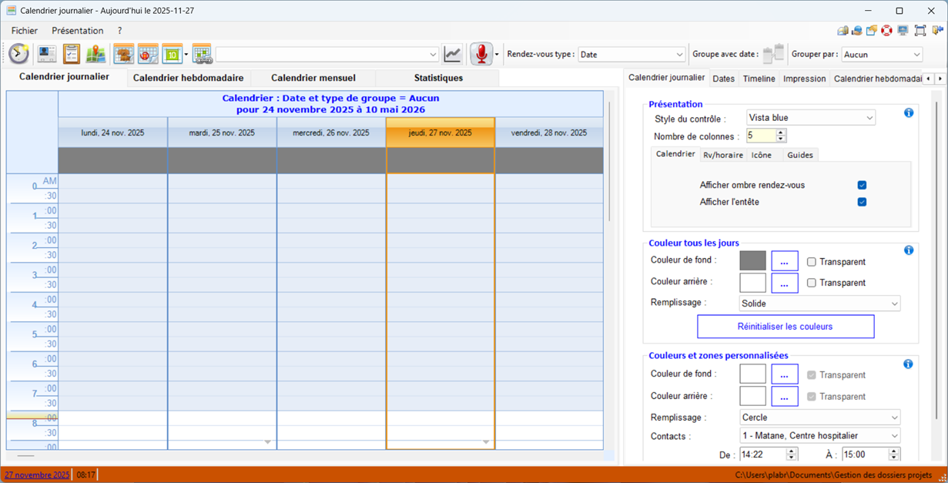
Task: Click the red lifebuoy help icon
Action: click(887, 31)
